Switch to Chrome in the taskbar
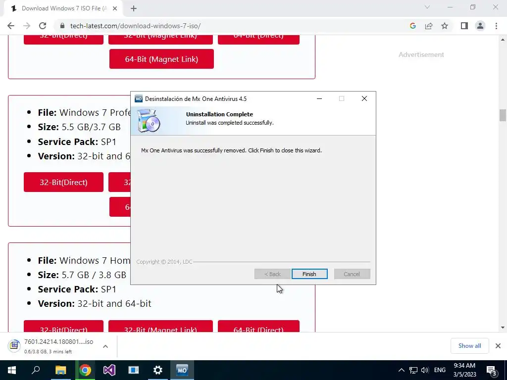 click(x=85, y=370)
